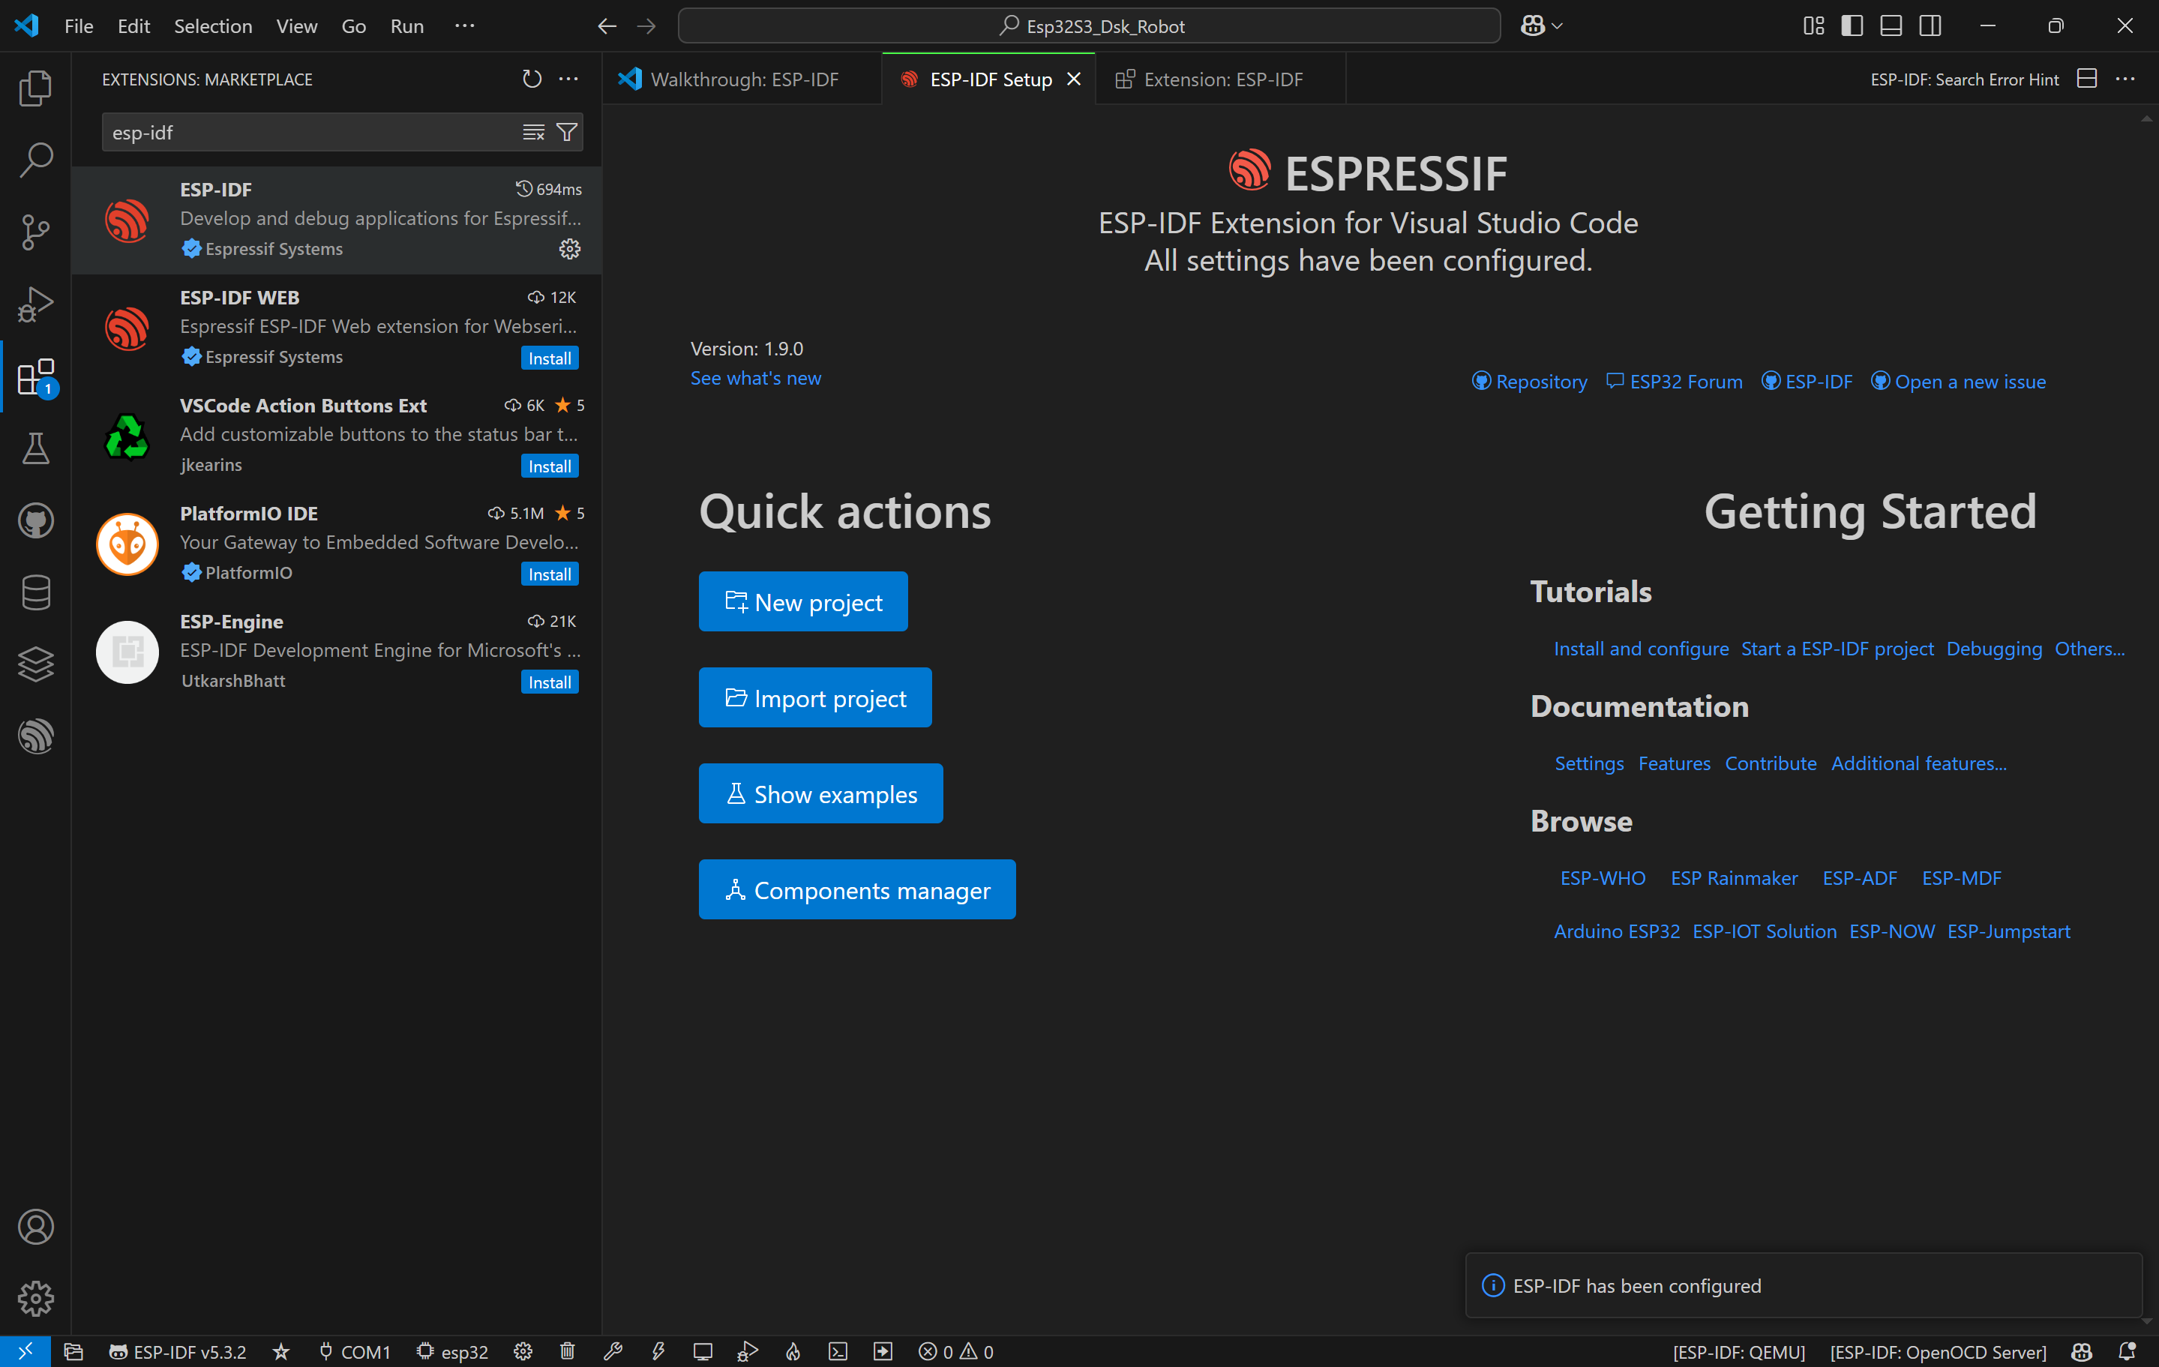Open the Explorer view in activity bar
Image resolution: width=2159 pixels, height=1367 pixels.
pyautogui.click(x=36, y=88)
